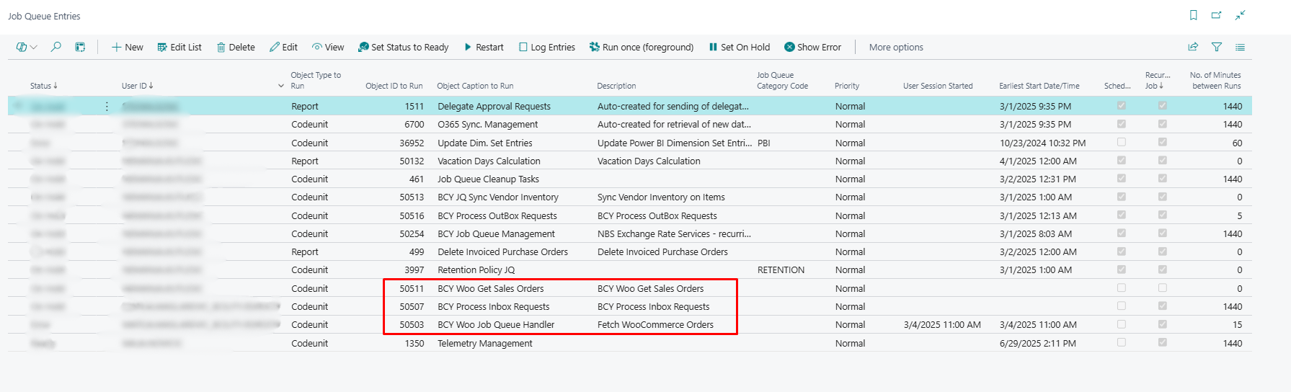The height and width of the screenshot is (392, 1291).
Task: Click No. of Minutes between Runs header
Action: click(1215, 80)
